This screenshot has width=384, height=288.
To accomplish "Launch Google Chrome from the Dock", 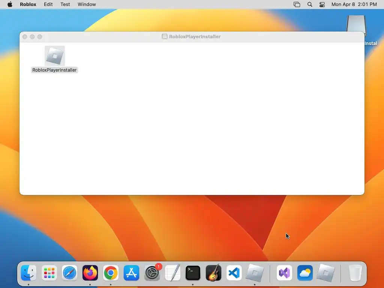I will pyautogui.click(x=111, y=273).
